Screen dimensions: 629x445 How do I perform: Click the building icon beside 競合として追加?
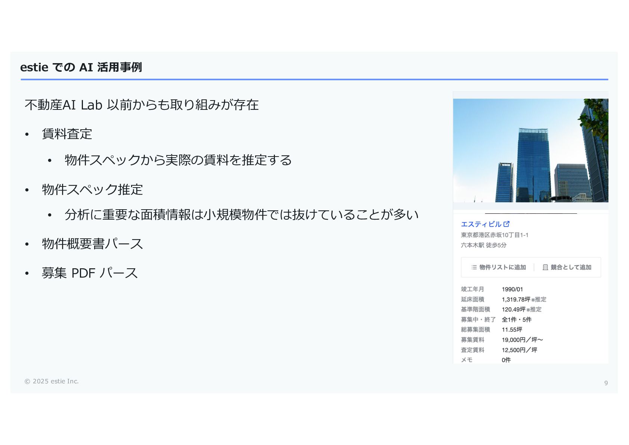tap(545, 267)
